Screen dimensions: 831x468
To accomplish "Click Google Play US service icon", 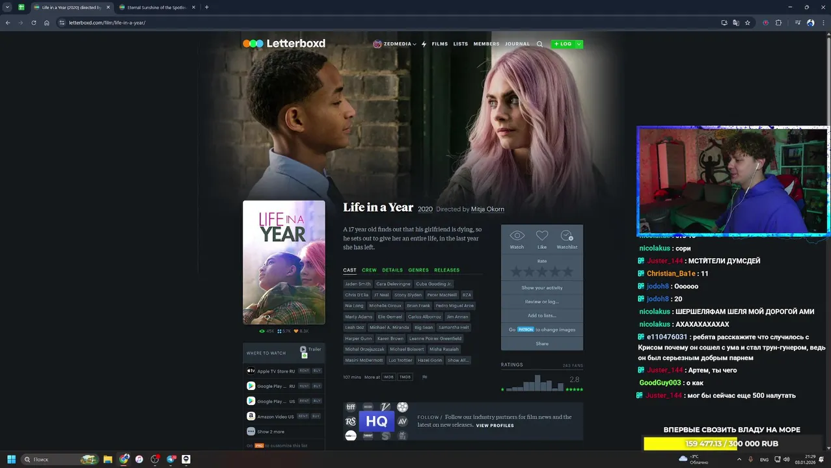I will point(251,401).
